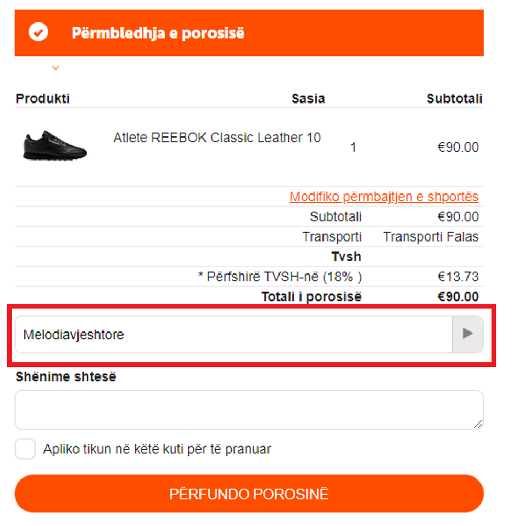The width and height of the screenshot is (513, 526).
Task: Click the Atlete REEBOK Classic Leather 10 name
Action: (x=217, y=138)
